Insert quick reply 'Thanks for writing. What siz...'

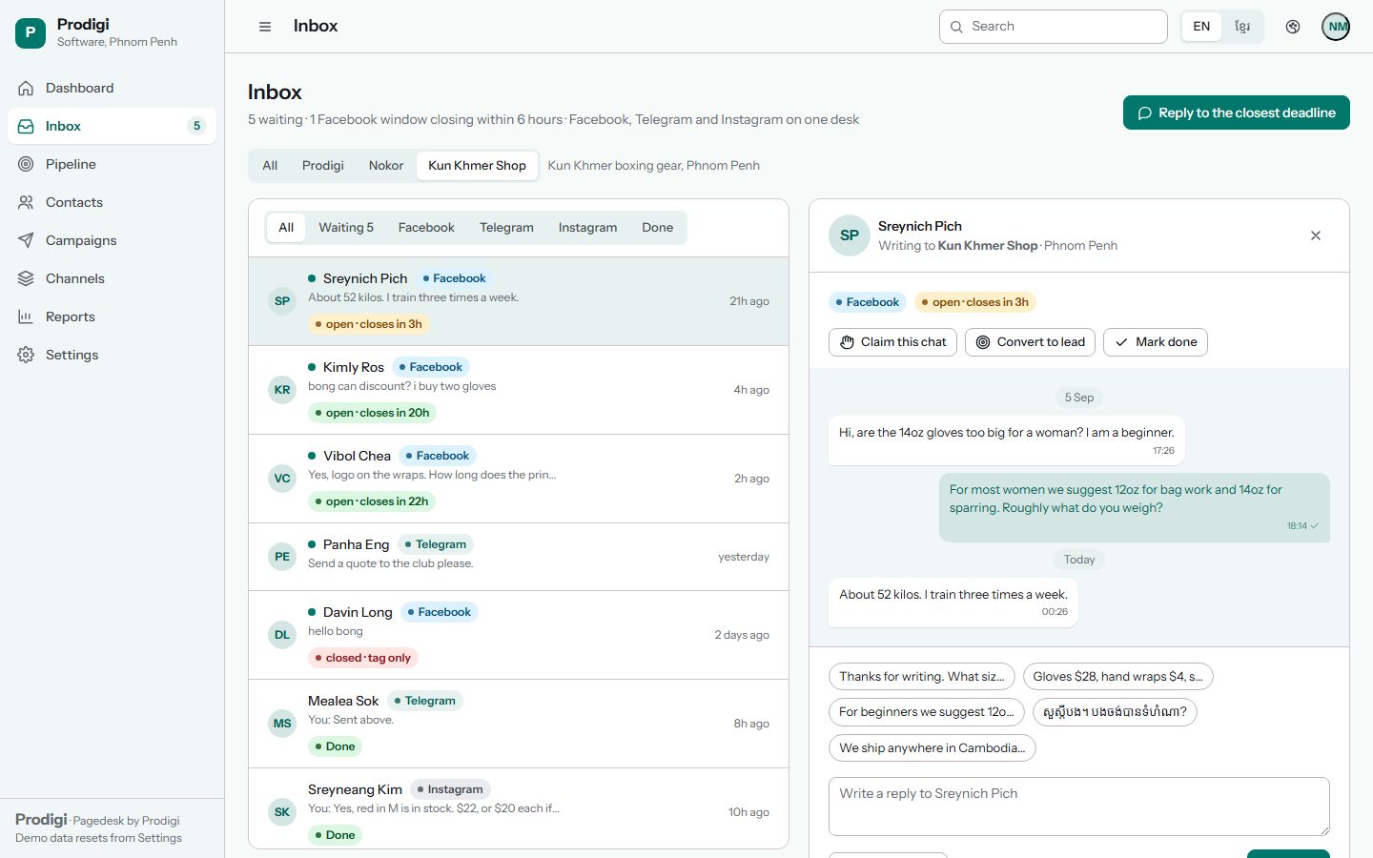click(x=922, y=677)
